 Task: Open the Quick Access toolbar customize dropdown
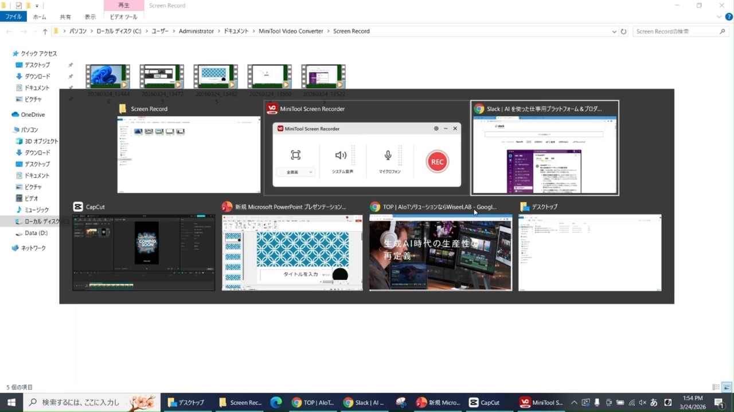[x=37, y=6]
